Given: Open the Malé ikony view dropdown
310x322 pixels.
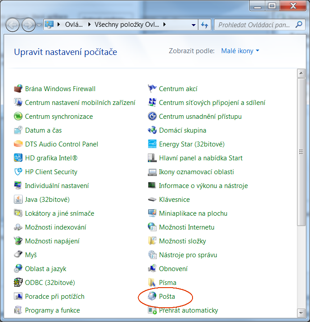Looking at the screenshot, I should tap(240, 51).
